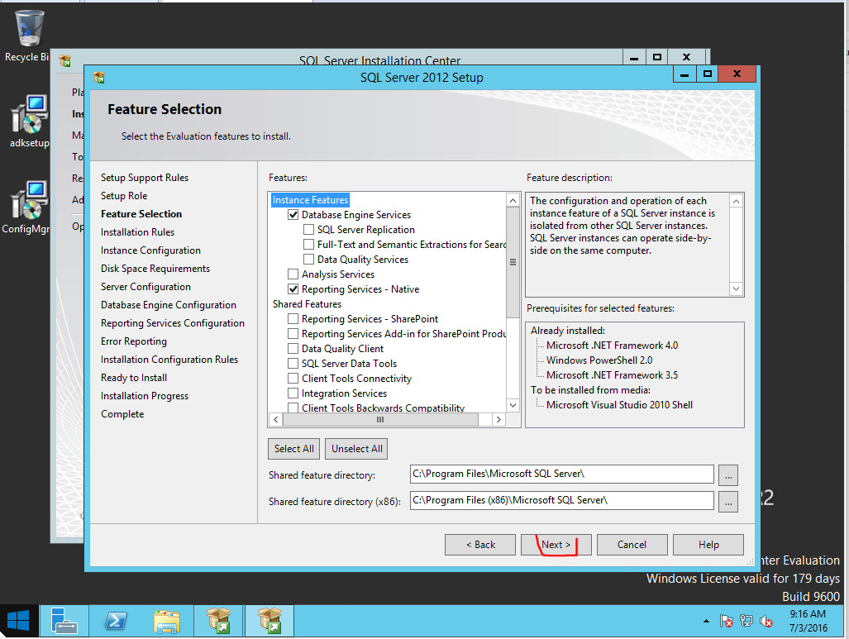Launch PowerShell from the taskbar
The height and width of the screenshot is (639, 849).
click(116, 621)
